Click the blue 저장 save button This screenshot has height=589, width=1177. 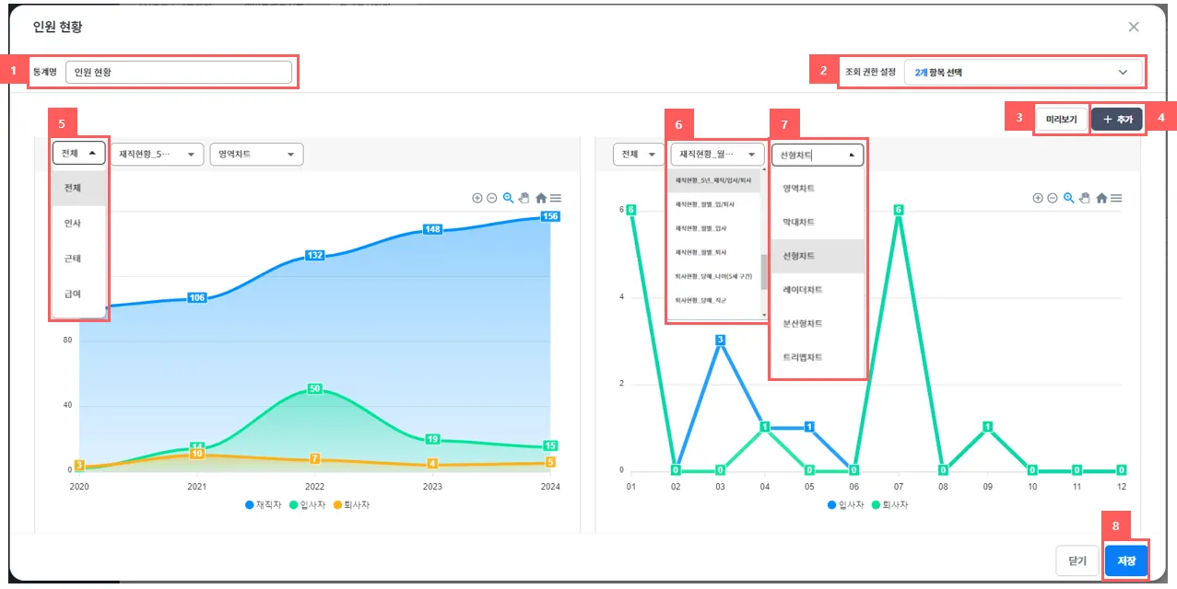coord(1126,560)
